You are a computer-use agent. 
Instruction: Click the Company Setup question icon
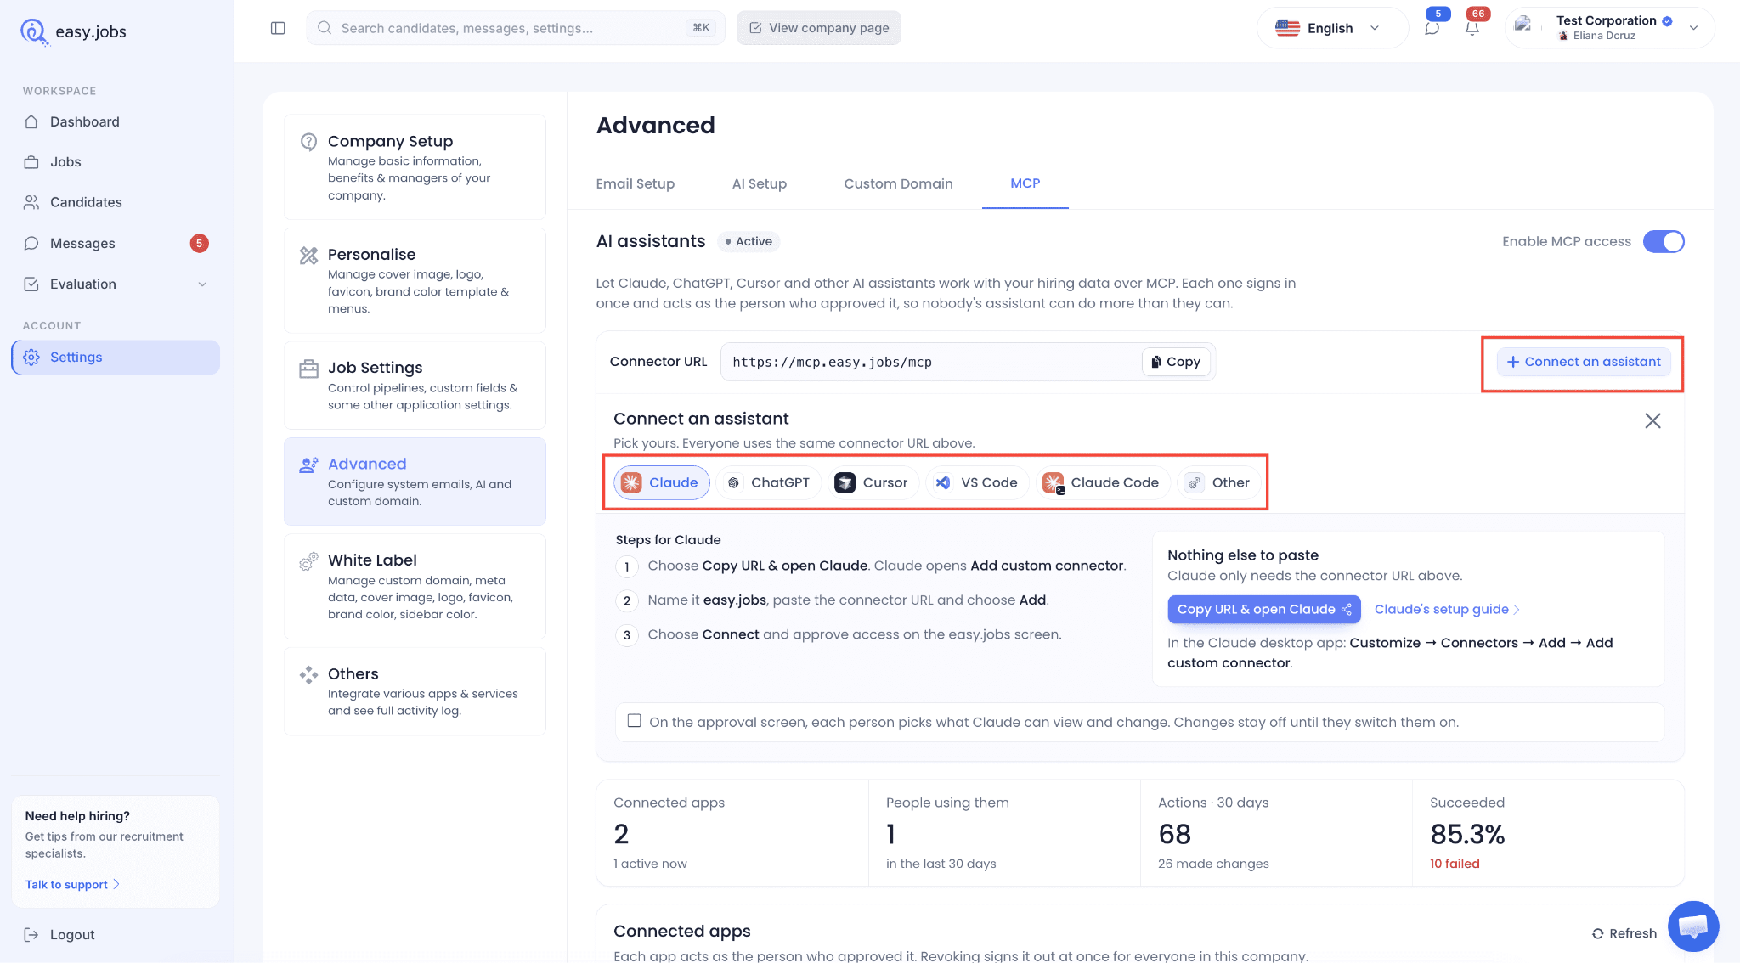tap(309, 142)
